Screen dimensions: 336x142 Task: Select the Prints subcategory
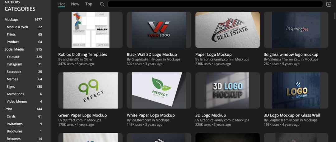pyautogui.click(x=24, y=34)
